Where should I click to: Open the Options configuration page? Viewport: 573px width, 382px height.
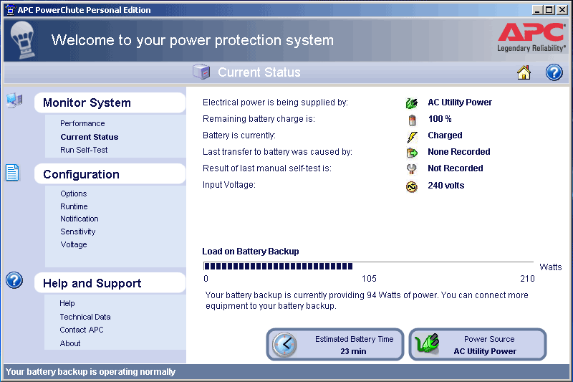74,194
